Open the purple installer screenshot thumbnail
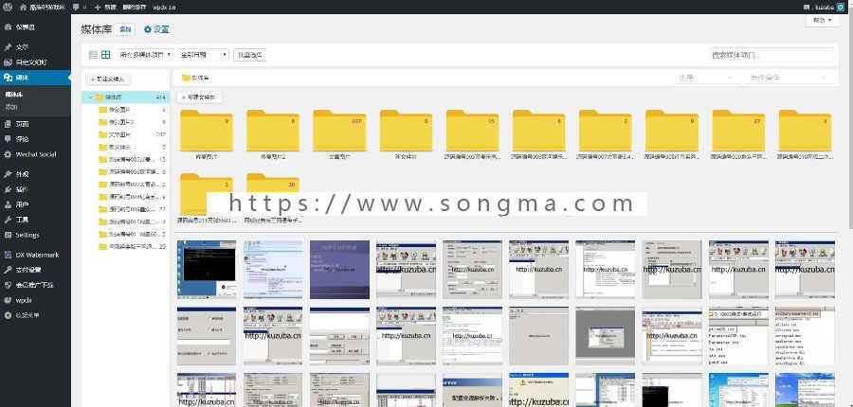Viewport: 853px width, 407px height. click(339, 270)
